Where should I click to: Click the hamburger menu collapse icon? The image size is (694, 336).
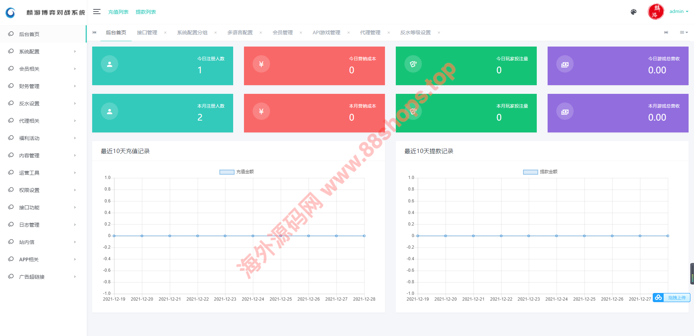pos(97,12)
